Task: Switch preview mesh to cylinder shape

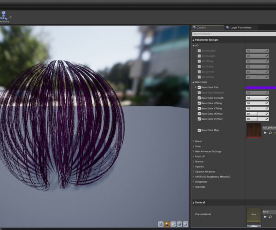Action: pyautogui.click(x=161, y=224)
